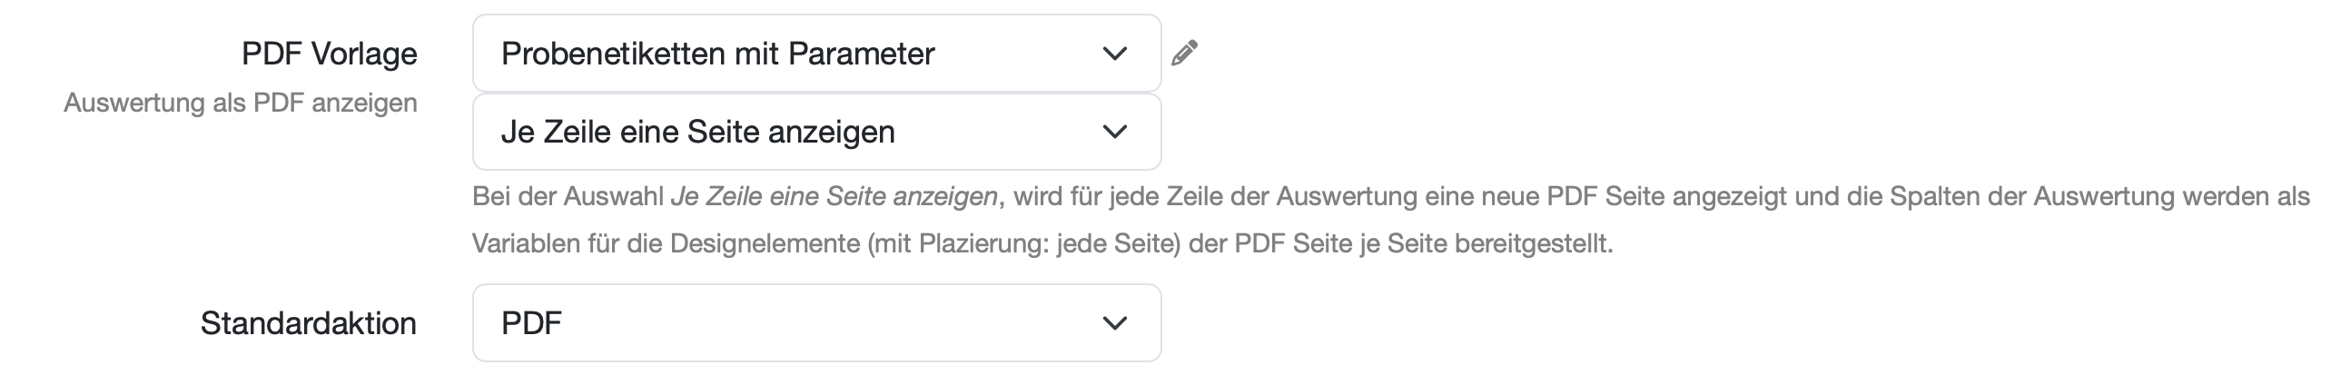
Task: Click the Standardaktion field label
Action: (x=309, y=323)
